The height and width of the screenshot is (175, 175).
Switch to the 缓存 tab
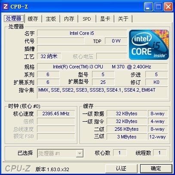pyautogui.click(x=33, y=19)
